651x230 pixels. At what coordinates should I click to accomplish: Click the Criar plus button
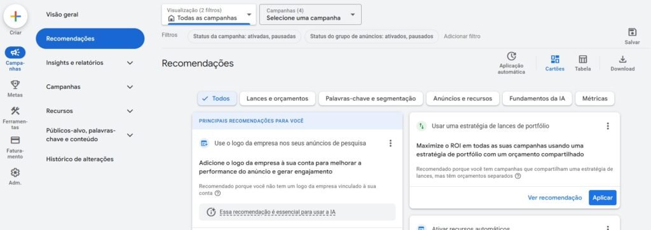point(15,16)
